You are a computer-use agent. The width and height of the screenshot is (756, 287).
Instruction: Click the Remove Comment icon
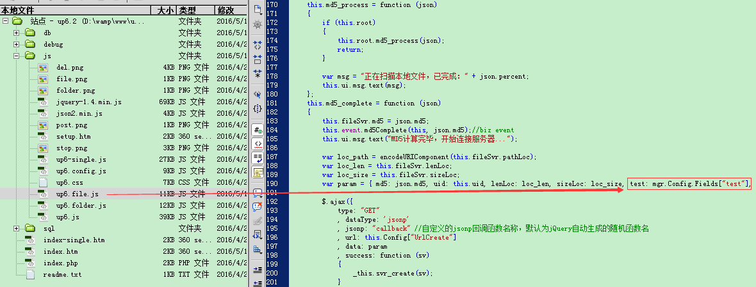pos(258,206)
